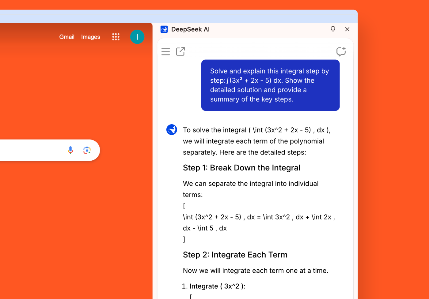The height and width of the screenshot is (299, 429).
Task: Click inside the Google search box
Action: click(x=31, y=150)
